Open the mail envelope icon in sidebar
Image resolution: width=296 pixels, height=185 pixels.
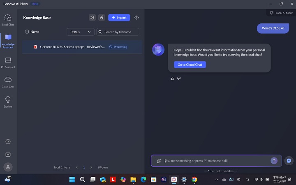[8, 155]
